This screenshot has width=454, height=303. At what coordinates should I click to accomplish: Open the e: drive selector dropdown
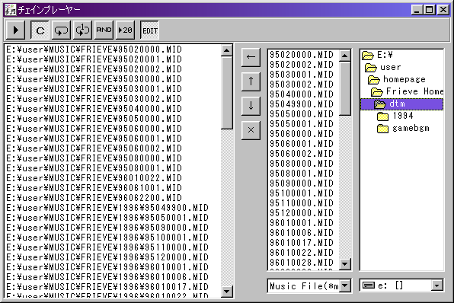436,286
